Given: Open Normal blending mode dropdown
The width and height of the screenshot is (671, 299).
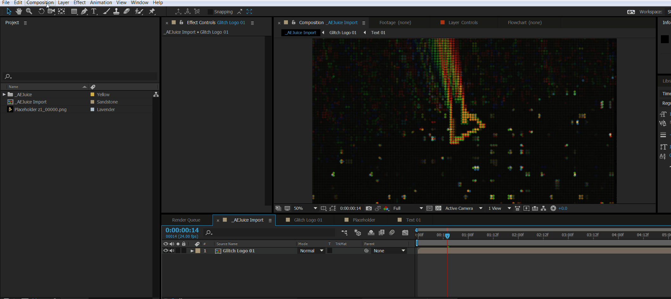Looking at the screenshot, I should [x=311, y=251].
